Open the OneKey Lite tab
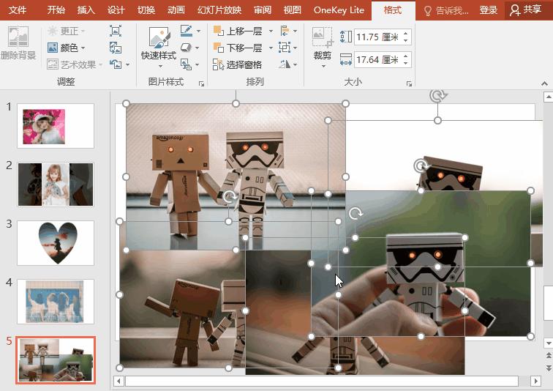 tap(339, 10)
